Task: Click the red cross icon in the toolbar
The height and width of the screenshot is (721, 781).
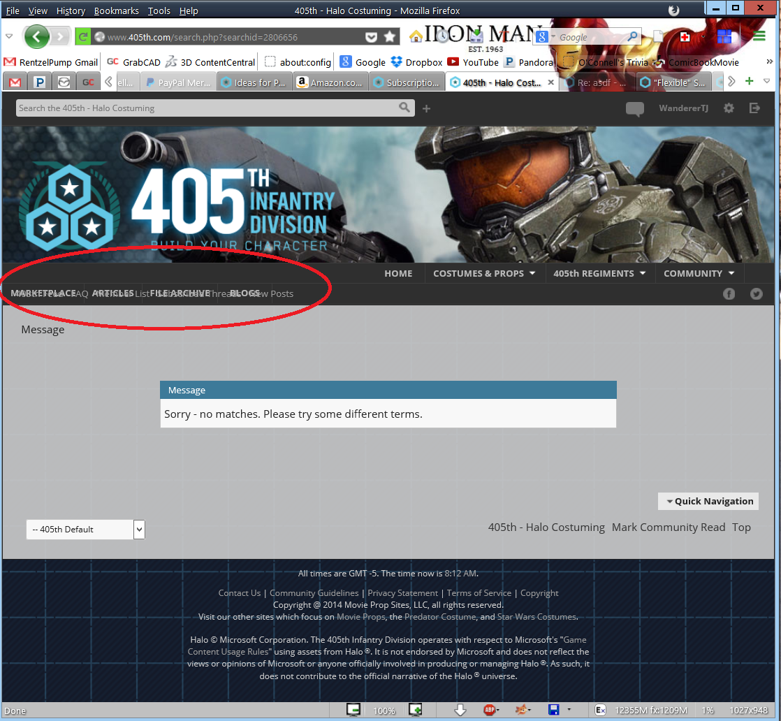Action: tap(685, 37)
